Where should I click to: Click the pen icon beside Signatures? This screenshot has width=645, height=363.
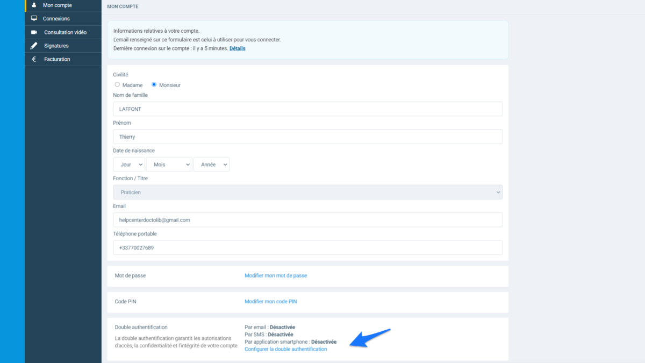click(34, 46)
